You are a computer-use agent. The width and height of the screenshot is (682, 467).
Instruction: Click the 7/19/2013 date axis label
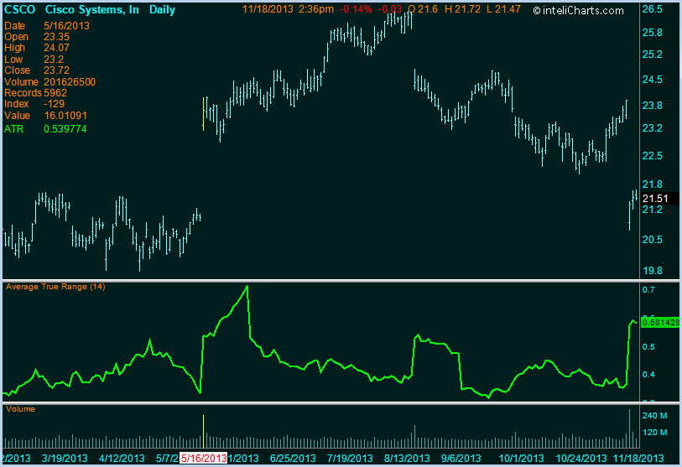coord(350,459)
